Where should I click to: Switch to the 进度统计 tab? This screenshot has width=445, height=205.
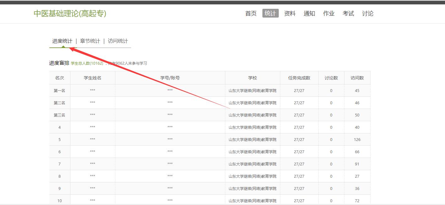coord(62,41)
